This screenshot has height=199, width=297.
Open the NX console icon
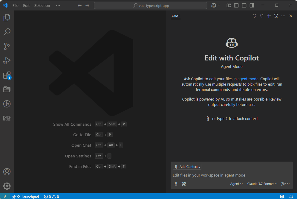(x=7, y=118)
